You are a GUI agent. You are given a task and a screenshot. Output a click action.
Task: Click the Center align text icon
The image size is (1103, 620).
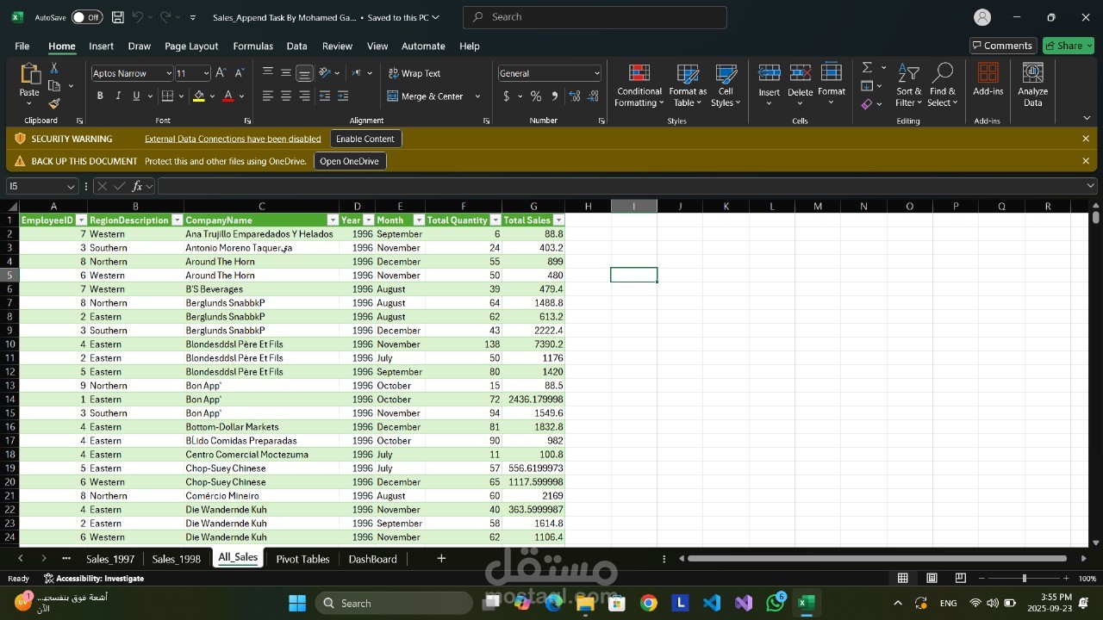(x=286, y=96)
